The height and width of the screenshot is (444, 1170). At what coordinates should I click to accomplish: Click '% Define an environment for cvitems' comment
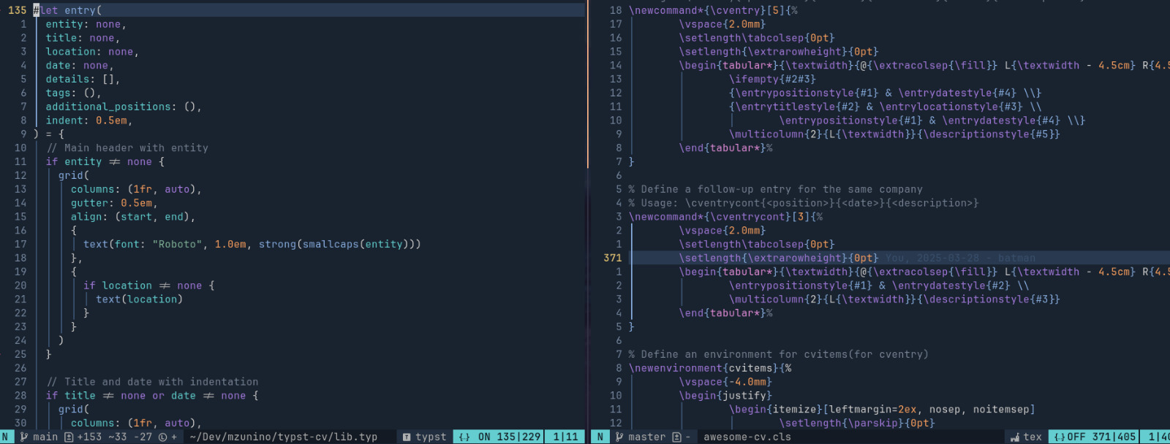pos(779,354)
